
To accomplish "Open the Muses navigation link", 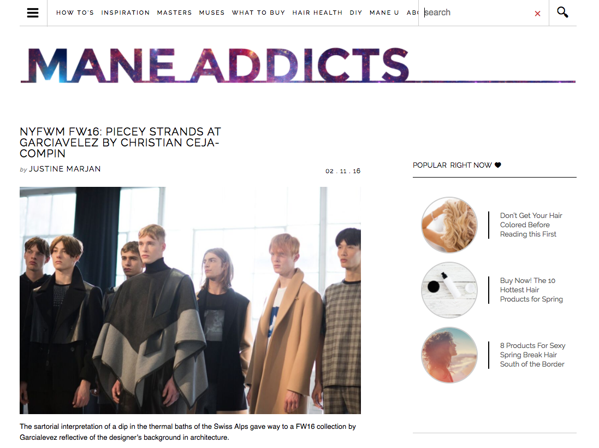I will 212,13.
